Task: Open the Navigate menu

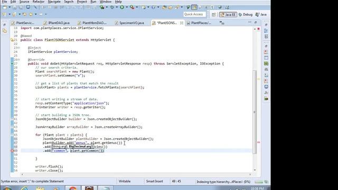Action: click(54, 2)
